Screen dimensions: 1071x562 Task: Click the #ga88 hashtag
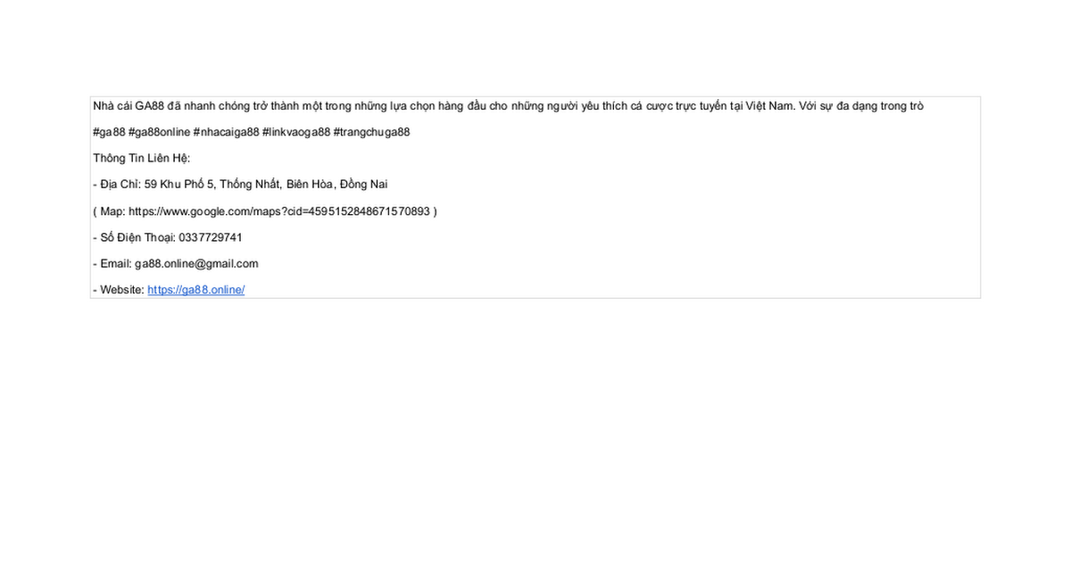pyautogui.click(x=109, y=132)
